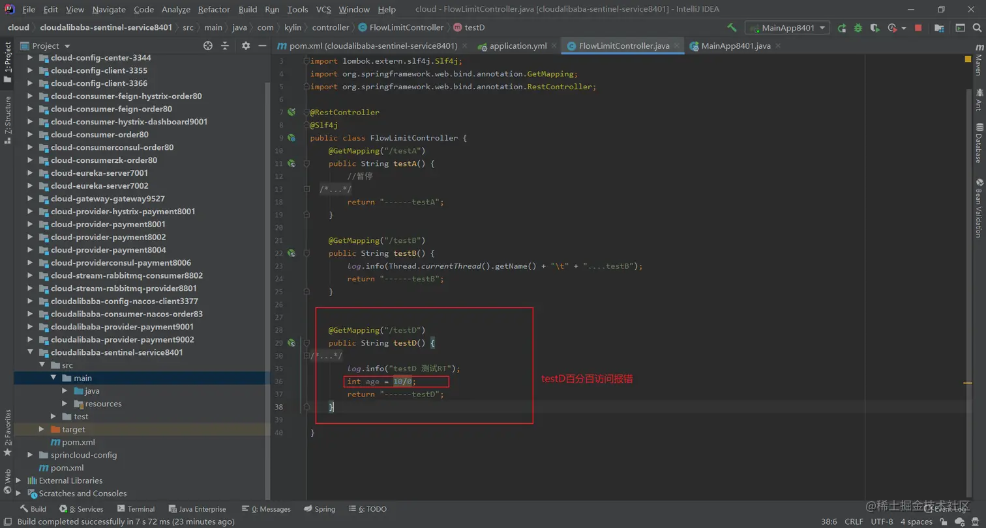The height and width of the screenshot is (528, 986).
Task: Click the 4 spaces indent setting
Action: (916, 521)
